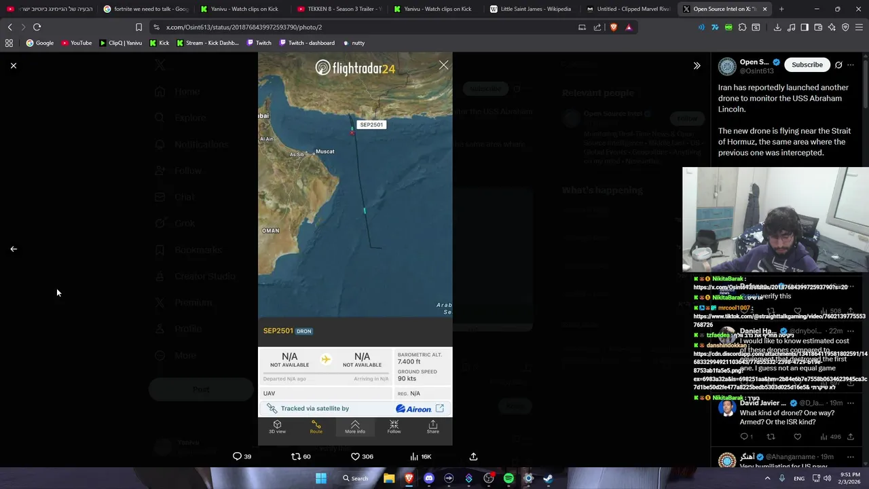Open the Stream - Kick Dashboard bookmark
Viewport: 869px width, 489px height.
[207, 43]
